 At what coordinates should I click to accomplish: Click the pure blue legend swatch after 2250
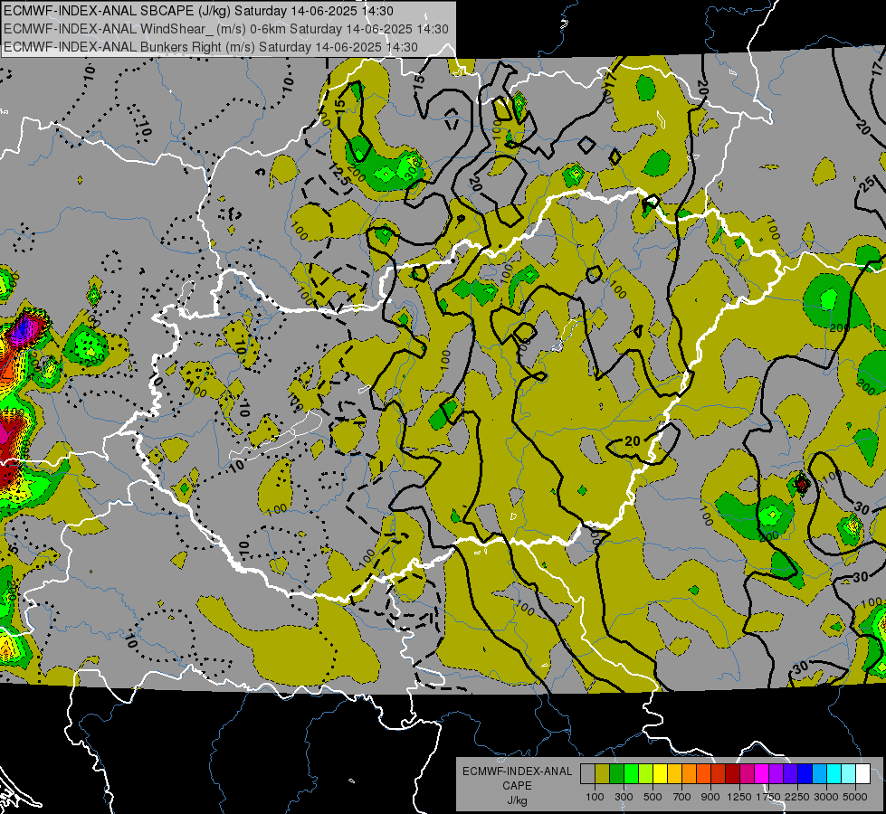pyautogui.click(x=805, y=774)
